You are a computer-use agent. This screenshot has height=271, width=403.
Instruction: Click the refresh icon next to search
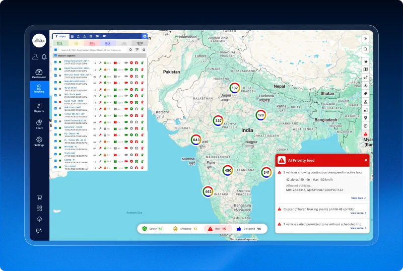[130, 50]
